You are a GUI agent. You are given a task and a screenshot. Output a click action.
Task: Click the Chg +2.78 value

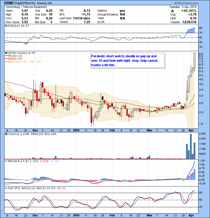point(192,14)
